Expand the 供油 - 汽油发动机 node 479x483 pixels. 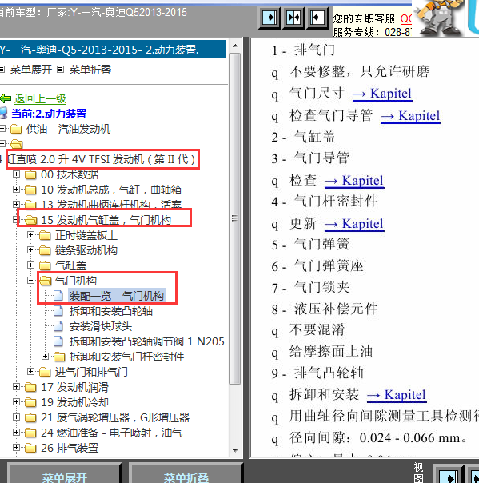2,129
